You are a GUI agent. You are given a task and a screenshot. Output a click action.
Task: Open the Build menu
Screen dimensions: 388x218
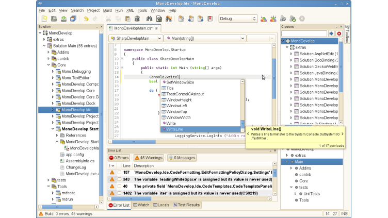pos(107,10)
